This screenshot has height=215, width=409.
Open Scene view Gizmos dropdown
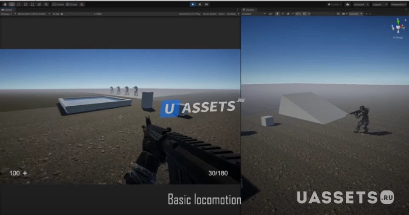(356, 14)
